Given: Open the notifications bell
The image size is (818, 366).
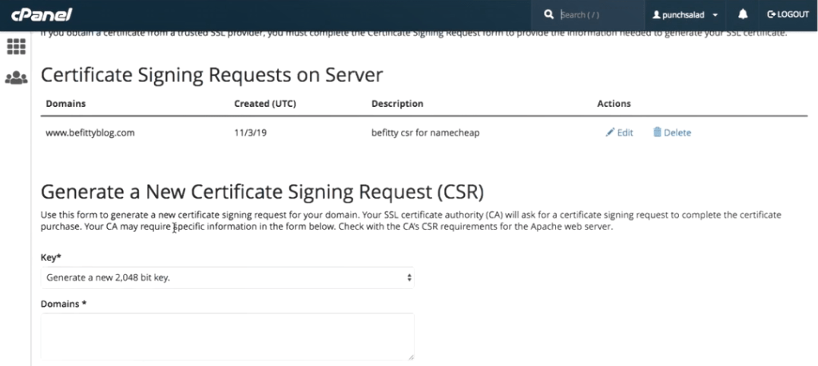Looking at the screenshot, I should click(743, 14).
